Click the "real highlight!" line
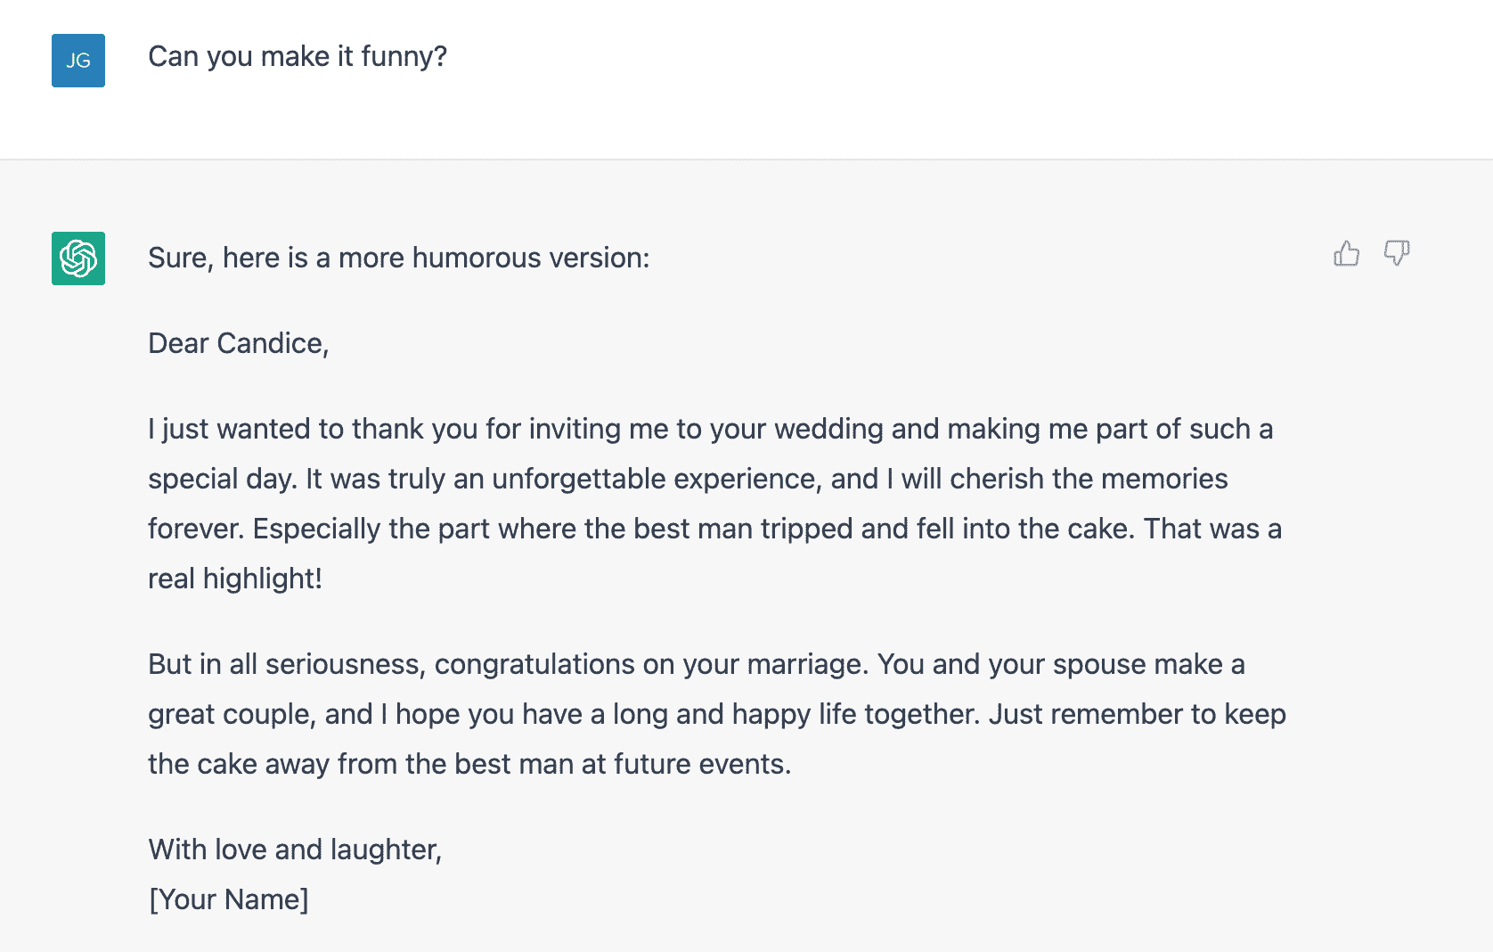1493x952 pixels. [235, 579]
